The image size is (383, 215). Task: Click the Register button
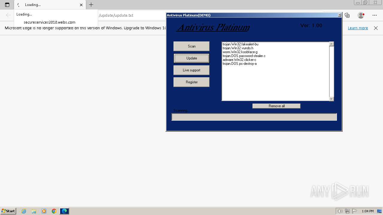tap(191, 82)
